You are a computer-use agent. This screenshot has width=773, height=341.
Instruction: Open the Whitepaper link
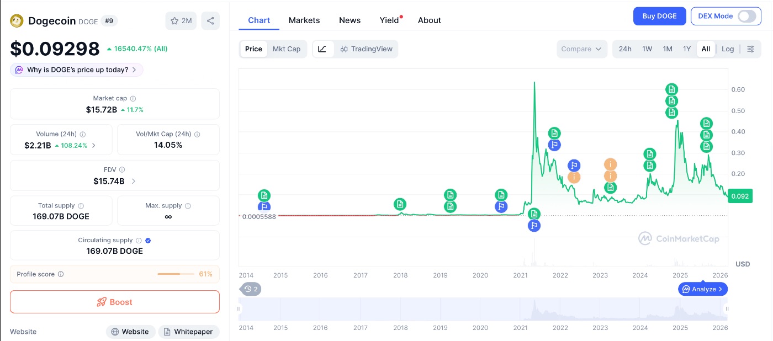tap(189, 332)
